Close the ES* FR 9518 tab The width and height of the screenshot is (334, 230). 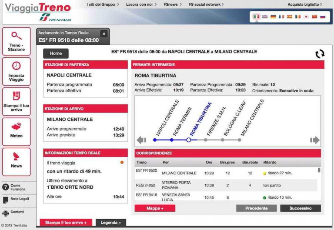104,33
